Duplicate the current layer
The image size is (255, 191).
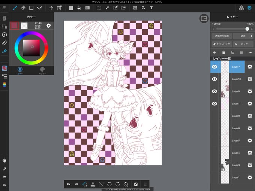click(x=232, y=52)
